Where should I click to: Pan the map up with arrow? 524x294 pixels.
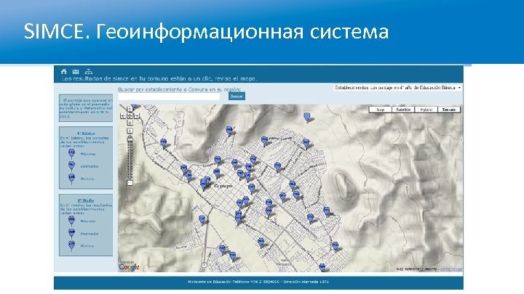(x=130, y=110)
